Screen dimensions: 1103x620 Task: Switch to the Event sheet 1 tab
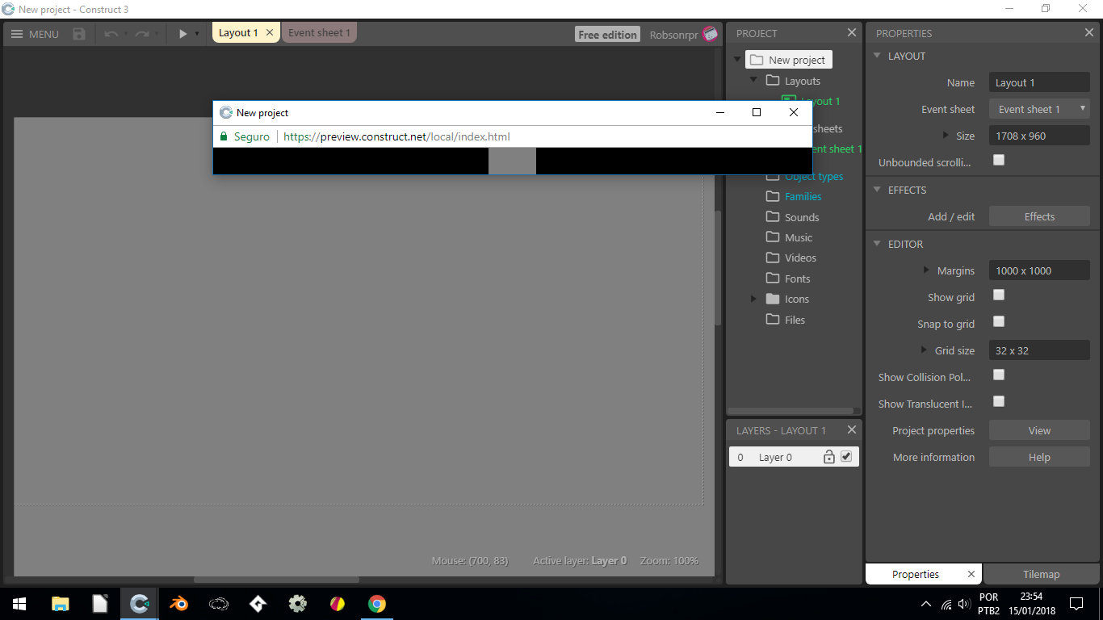[x=320, y=32]
